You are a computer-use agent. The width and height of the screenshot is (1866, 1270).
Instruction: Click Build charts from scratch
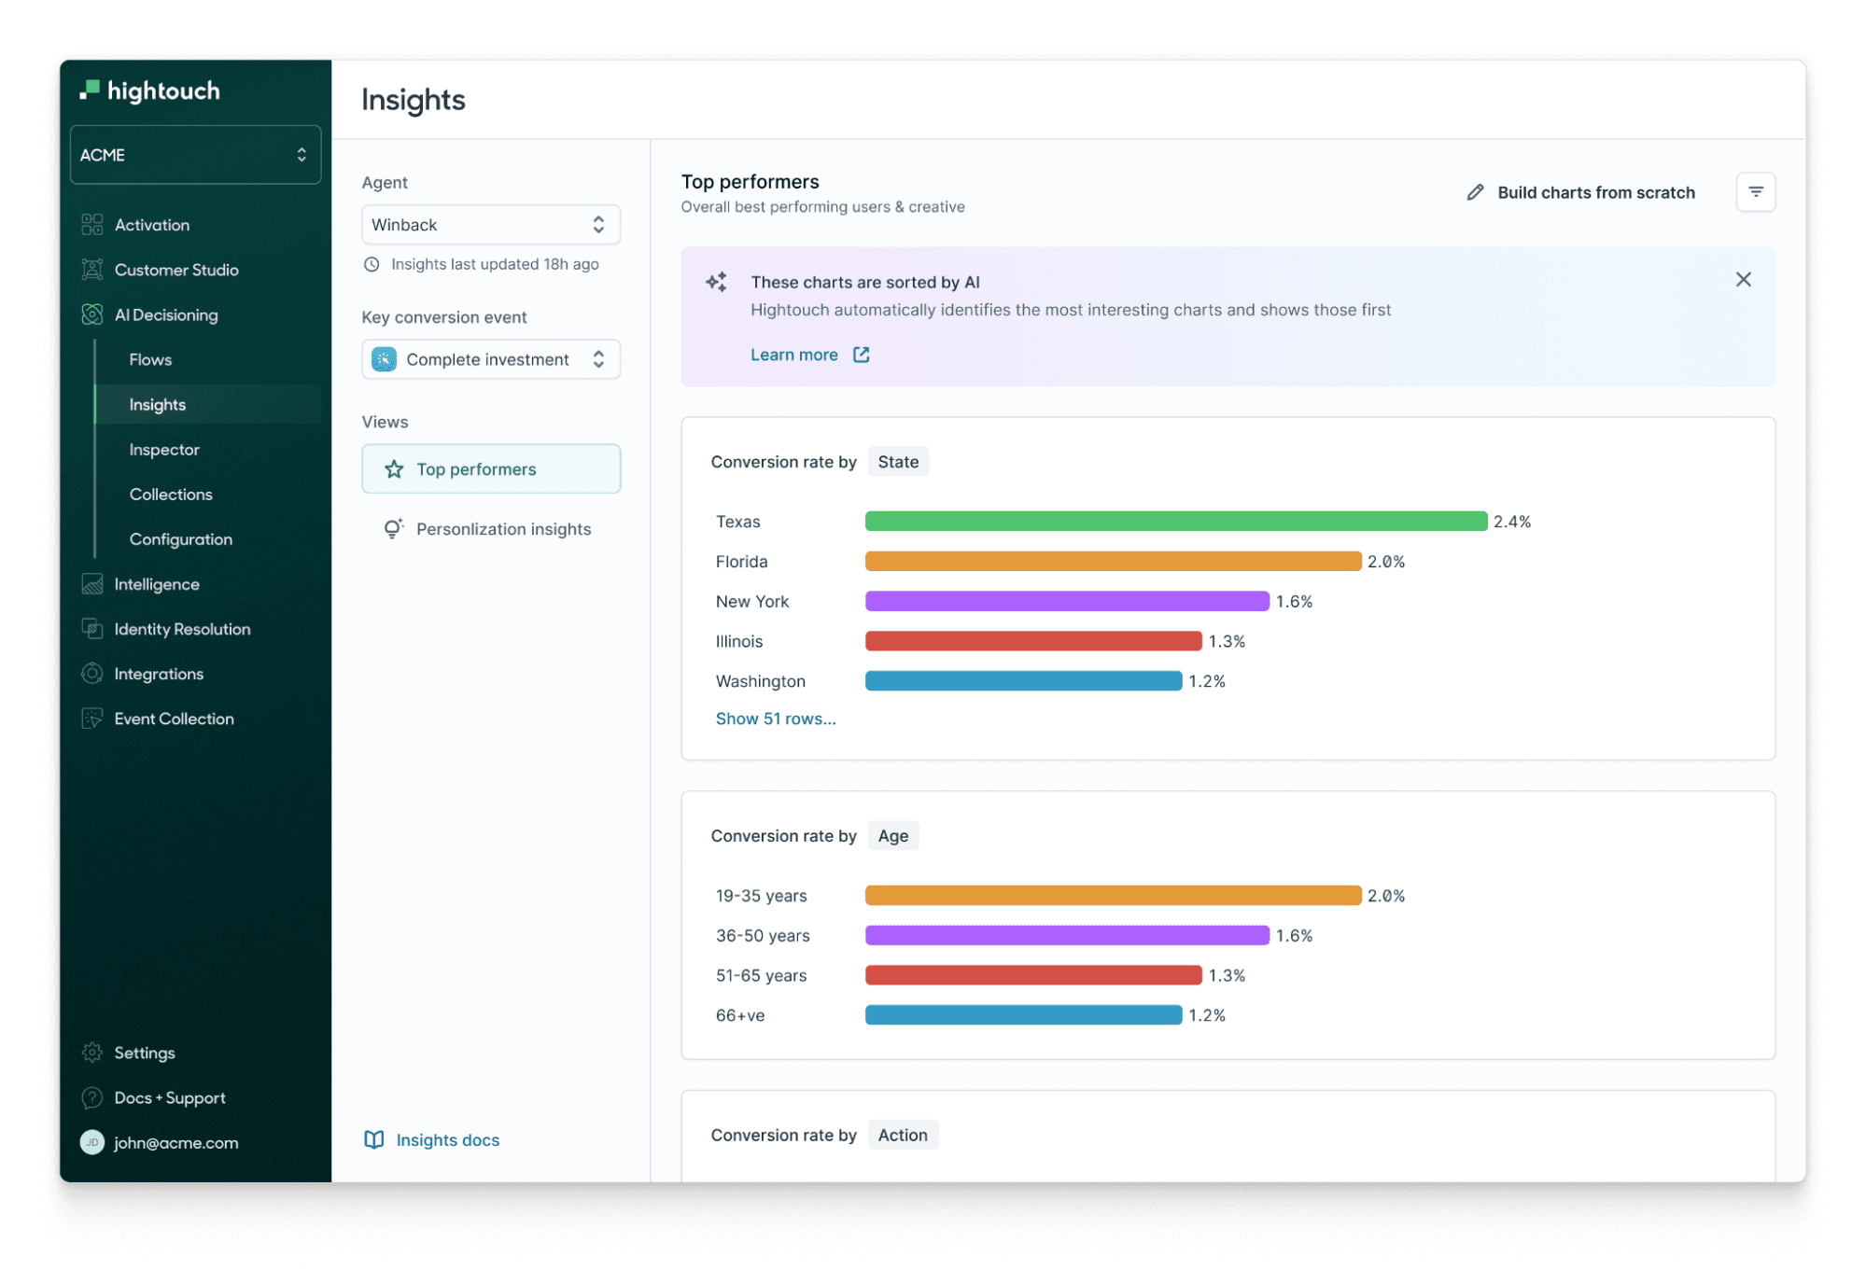pos(1581,192)
